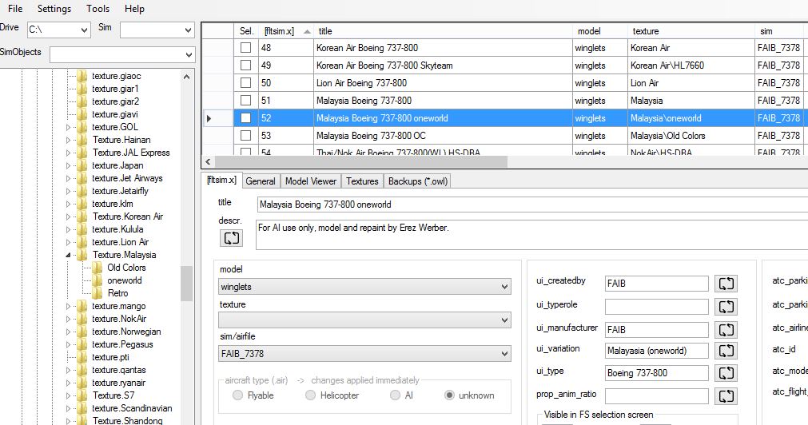Select the Helicopter aircraft type radio
Viewport: 808px width, 425px height.
pyautogui.click(x=310, y=395)
